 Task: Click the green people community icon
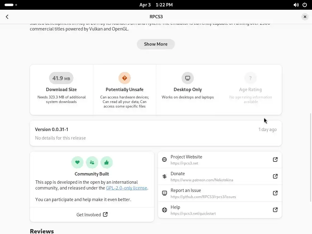coord(92,162)
